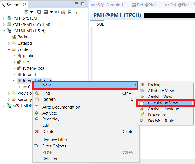Select Analytic View... in the New submenu
Viewport: 195px width, 164px height.
[166, 97]
